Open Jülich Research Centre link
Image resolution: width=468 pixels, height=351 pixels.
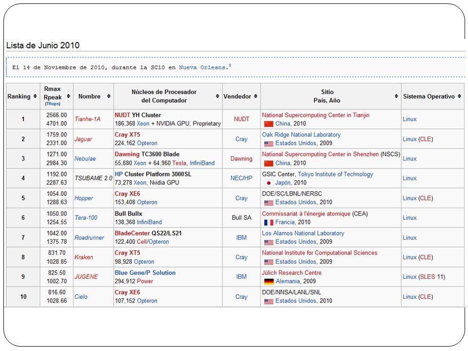292,273
